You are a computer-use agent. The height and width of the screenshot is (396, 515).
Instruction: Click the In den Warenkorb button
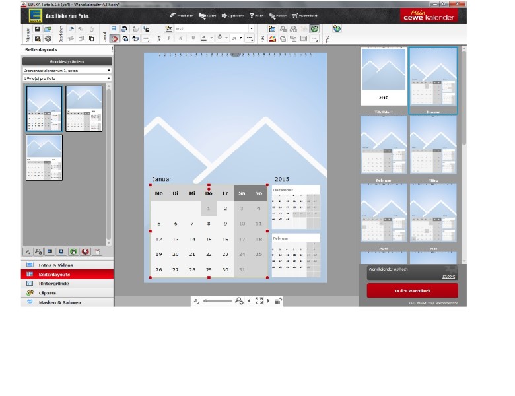coord(412,291)
